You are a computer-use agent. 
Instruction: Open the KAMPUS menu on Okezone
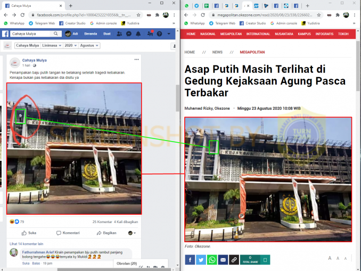pos(305,34)
